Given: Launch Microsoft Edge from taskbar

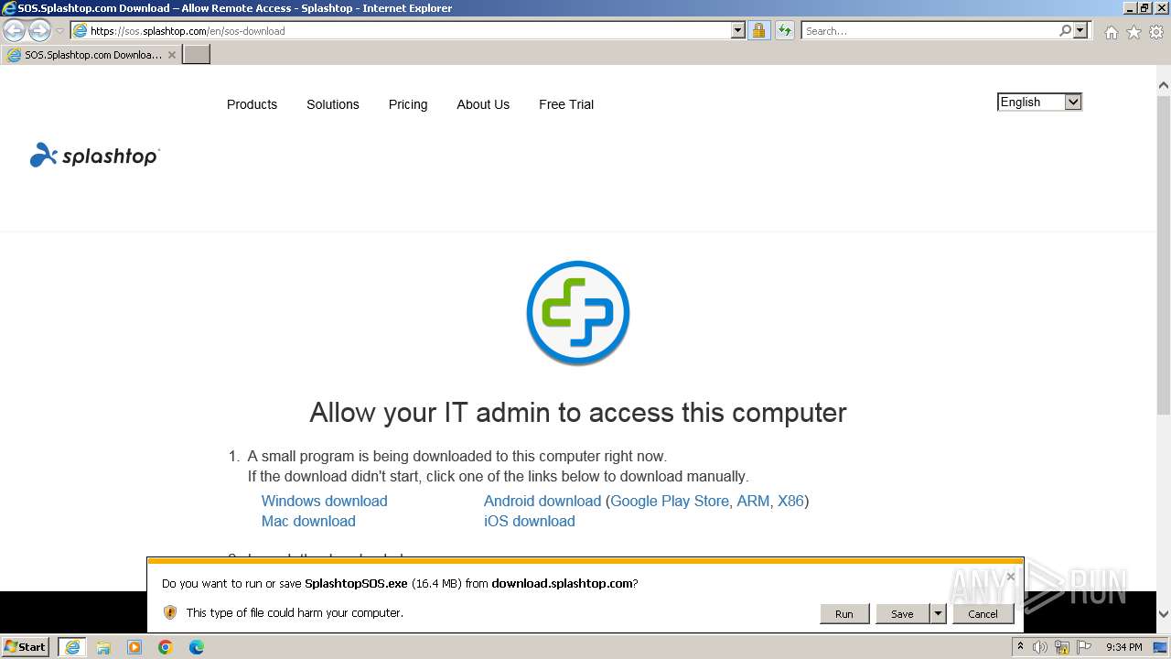Looking at the screenshot, I should click(197, 647).
